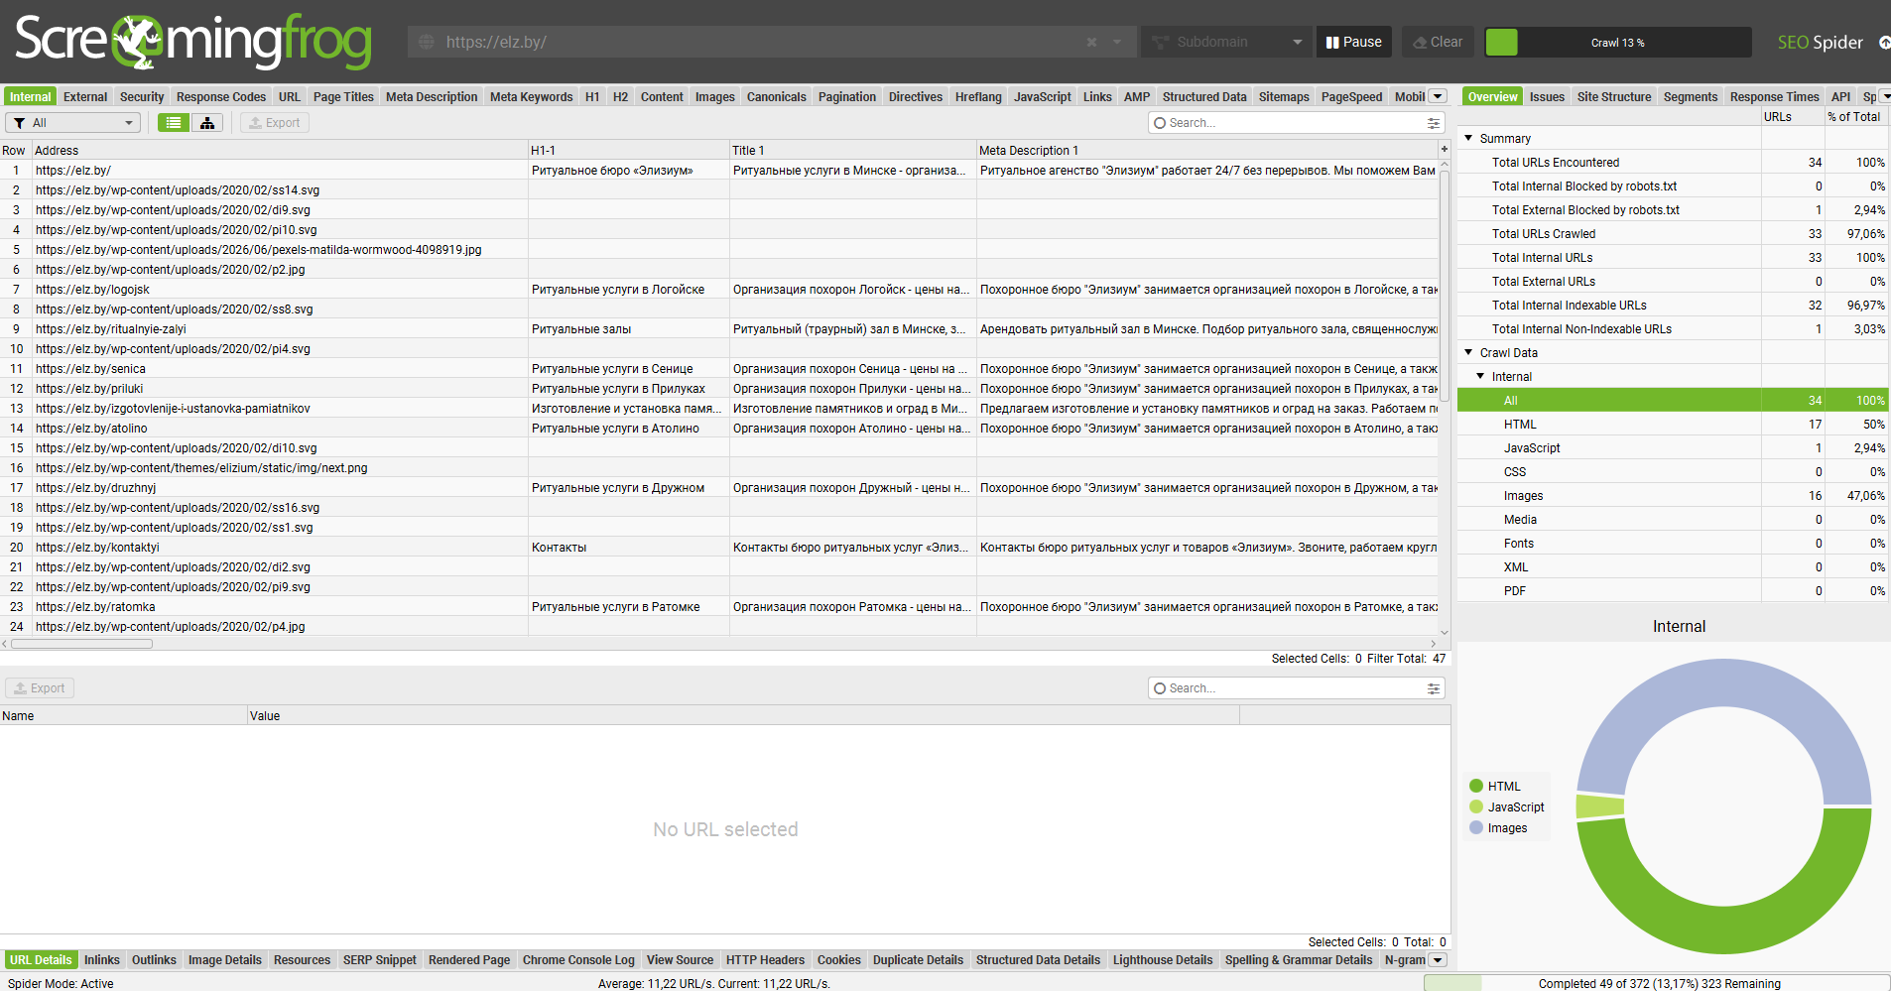
Task: Collapse the Summary section
Action: coord(1469,138)
